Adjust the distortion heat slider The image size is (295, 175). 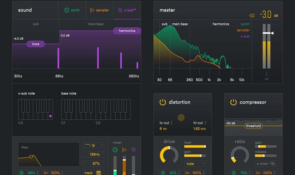(195, 146)
